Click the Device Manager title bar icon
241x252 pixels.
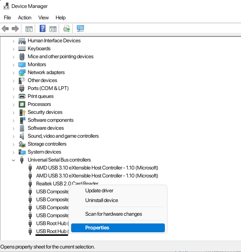pyautogui.click(x=6, y=6)
